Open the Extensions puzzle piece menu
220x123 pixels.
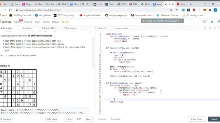coord(210,10)
